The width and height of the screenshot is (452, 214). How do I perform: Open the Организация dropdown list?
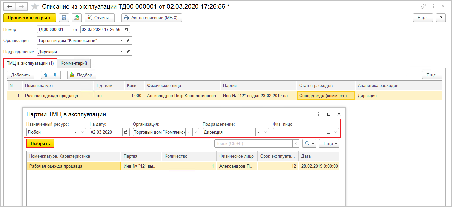point(122,40)
